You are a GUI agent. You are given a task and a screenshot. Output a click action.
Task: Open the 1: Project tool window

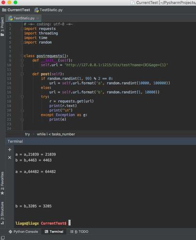tap(2, 26)
